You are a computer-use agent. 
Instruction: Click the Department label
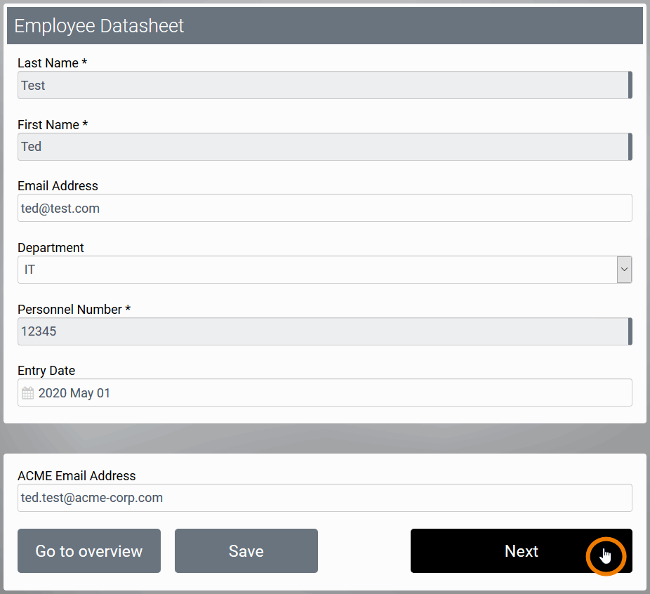(51, 248)
